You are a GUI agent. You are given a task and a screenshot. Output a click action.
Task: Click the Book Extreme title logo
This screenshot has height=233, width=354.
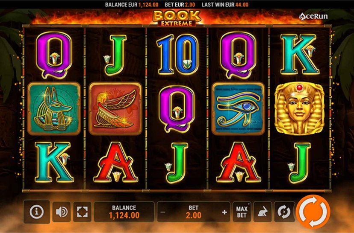click(177, 18)
